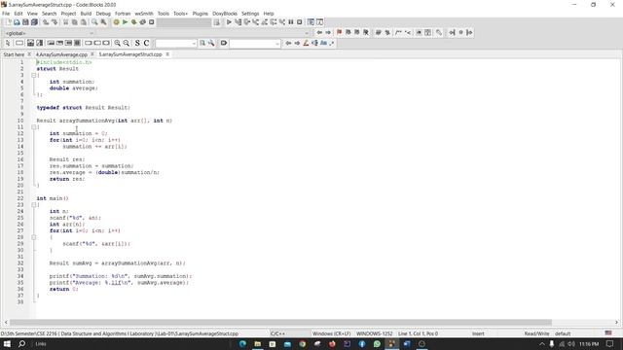Image resolution: width=623 pixels, height=350 pixels.
Task: Click C/C++ language in status bar
Action: (277, 333)
